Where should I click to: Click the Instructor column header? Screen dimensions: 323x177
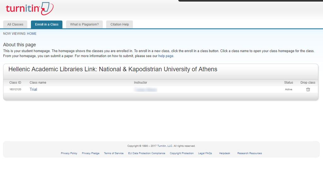(141, 82)
